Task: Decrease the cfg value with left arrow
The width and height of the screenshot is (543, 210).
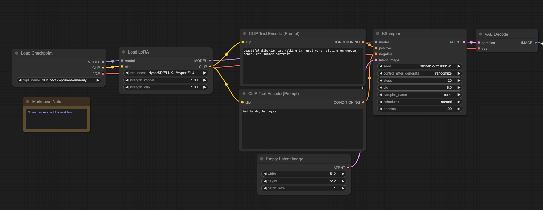Action: pyautogui.click(x=381, y=88)
